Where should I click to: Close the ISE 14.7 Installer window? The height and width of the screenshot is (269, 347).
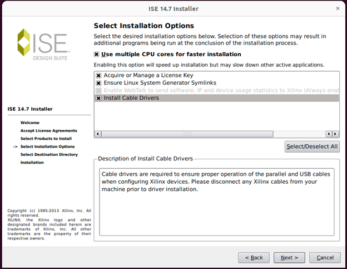[338, 8]
